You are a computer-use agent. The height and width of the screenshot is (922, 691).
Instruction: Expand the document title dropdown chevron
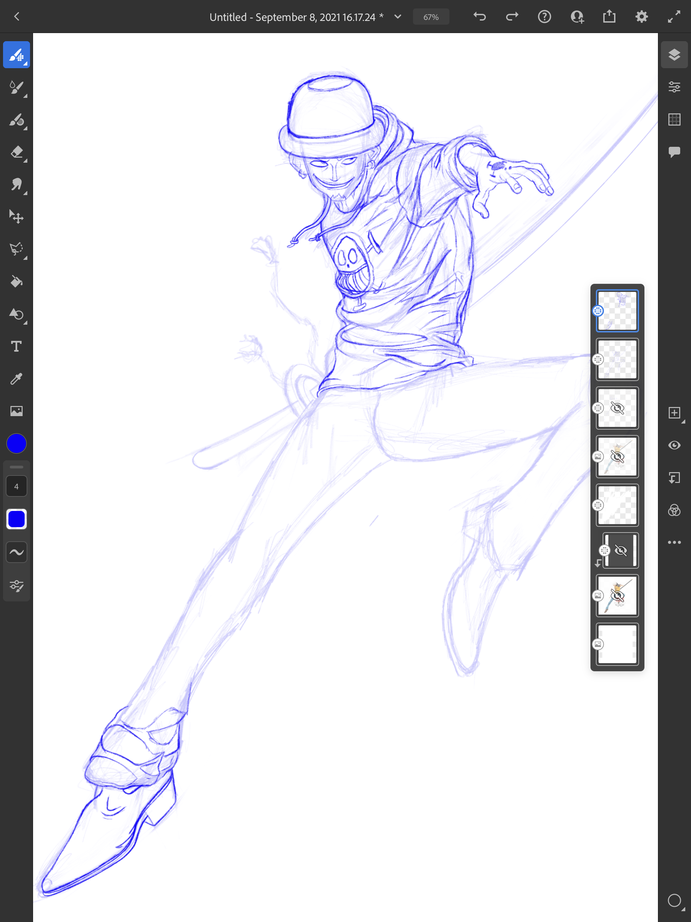click(397, 17)
